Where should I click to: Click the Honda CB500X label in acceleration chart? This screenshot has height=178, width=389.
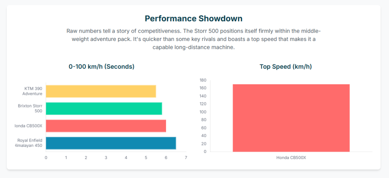[x=29, y=126]
